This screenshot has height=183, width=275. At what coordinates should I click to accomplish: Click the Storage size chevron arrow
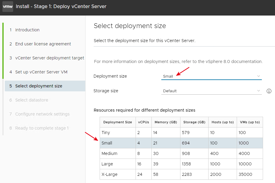pyautogui.click(x=258, y=91)
